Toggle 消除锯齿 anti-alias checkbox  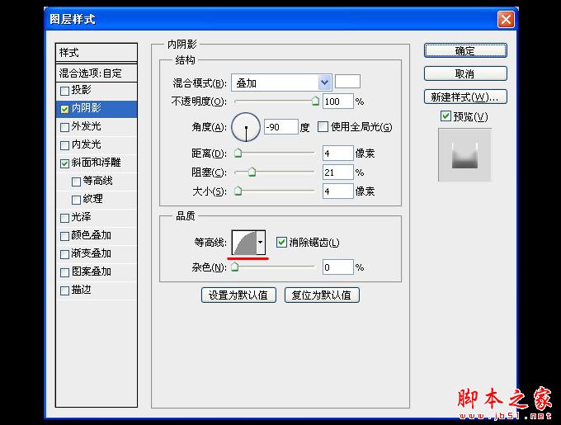(281, 242)
